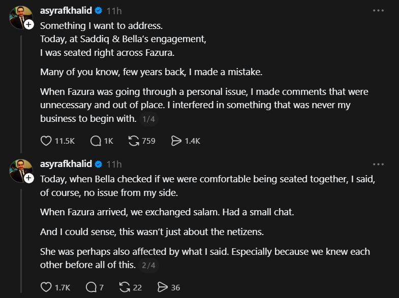Screen dimensions: 399x298
Task: Open asyrafkhalid profile from second post username
Action: point(66,164)
